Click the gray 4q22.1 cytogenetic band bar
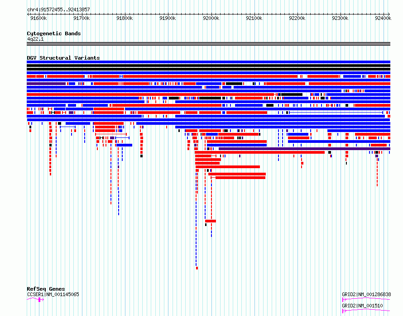 (x=208, y=44)
